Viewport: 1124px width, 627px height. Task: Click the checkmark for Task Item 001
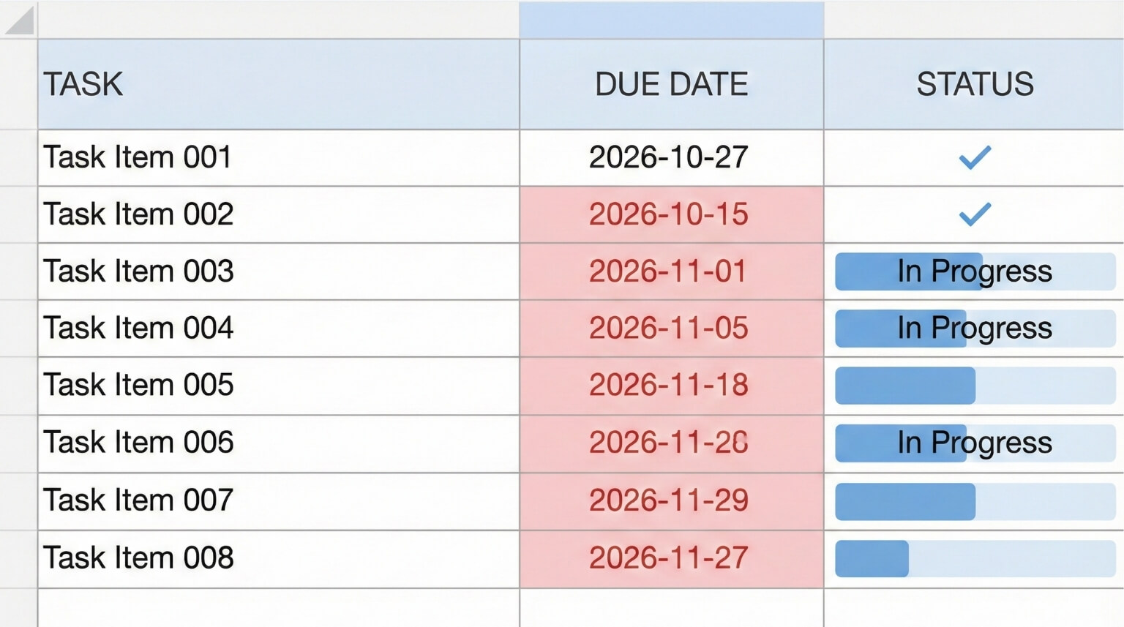coord(975,157)
